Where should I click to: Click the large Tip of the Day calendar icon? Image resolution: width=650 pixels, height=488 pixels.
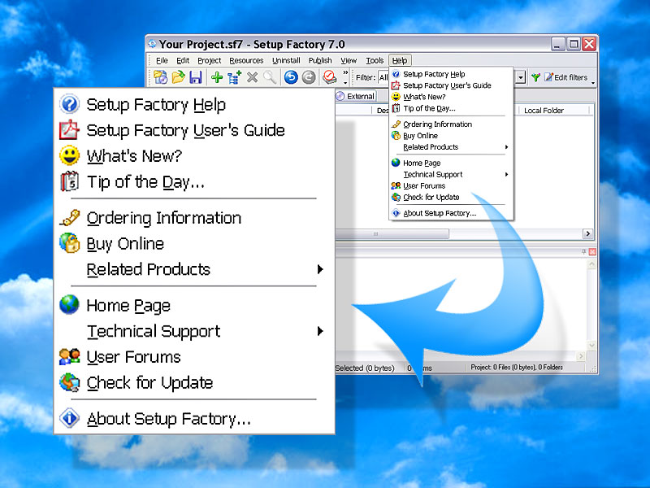69,181
